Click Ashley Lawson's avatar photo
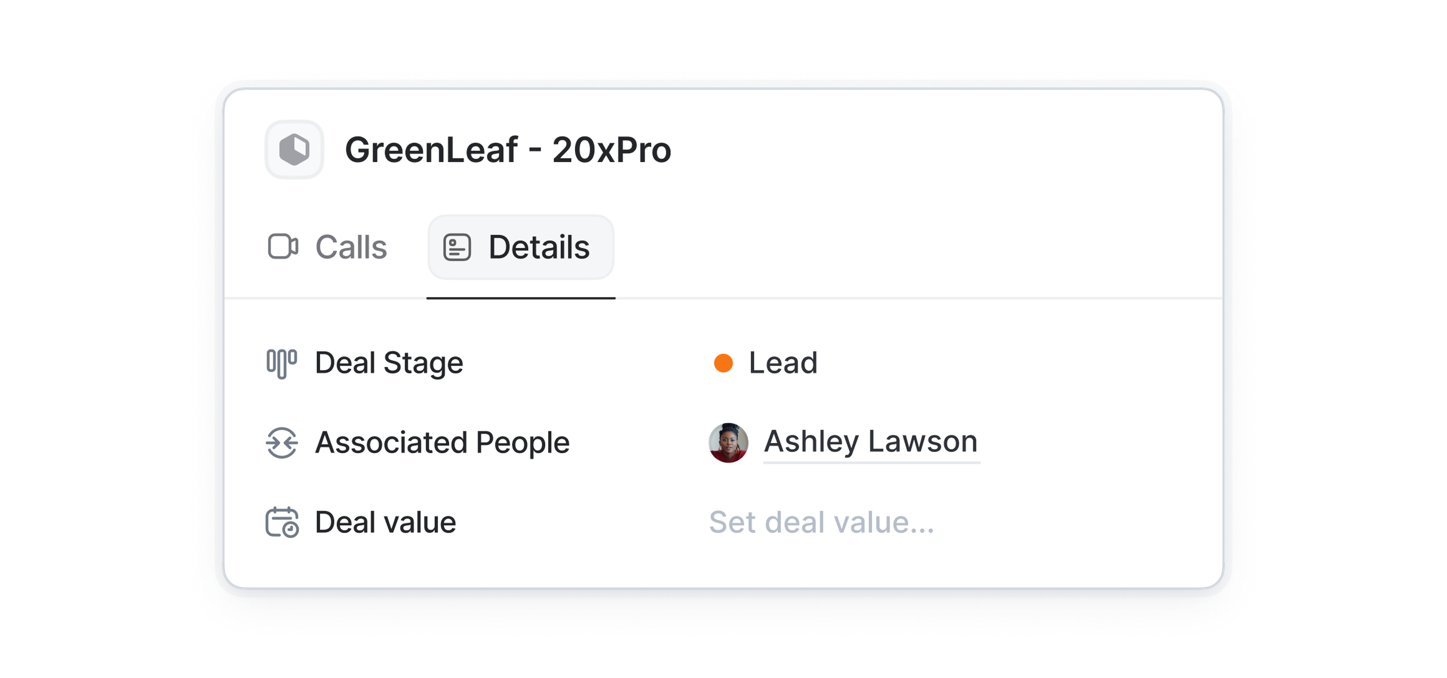 [728, 443]
